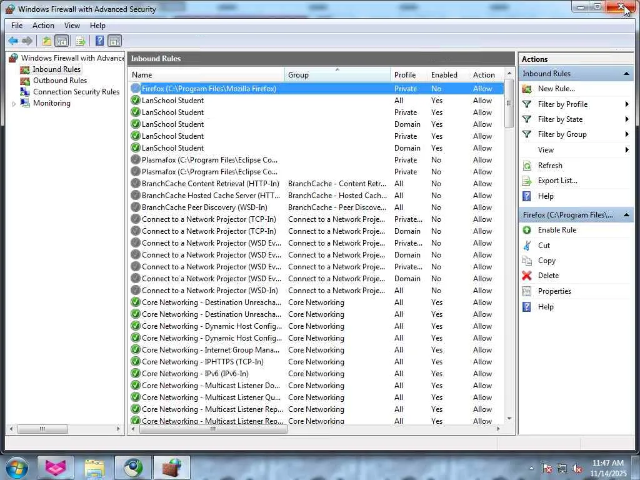Click the Enable Rule action text
The height and width of the screenshot is (480, 640).
coord(557,230)
